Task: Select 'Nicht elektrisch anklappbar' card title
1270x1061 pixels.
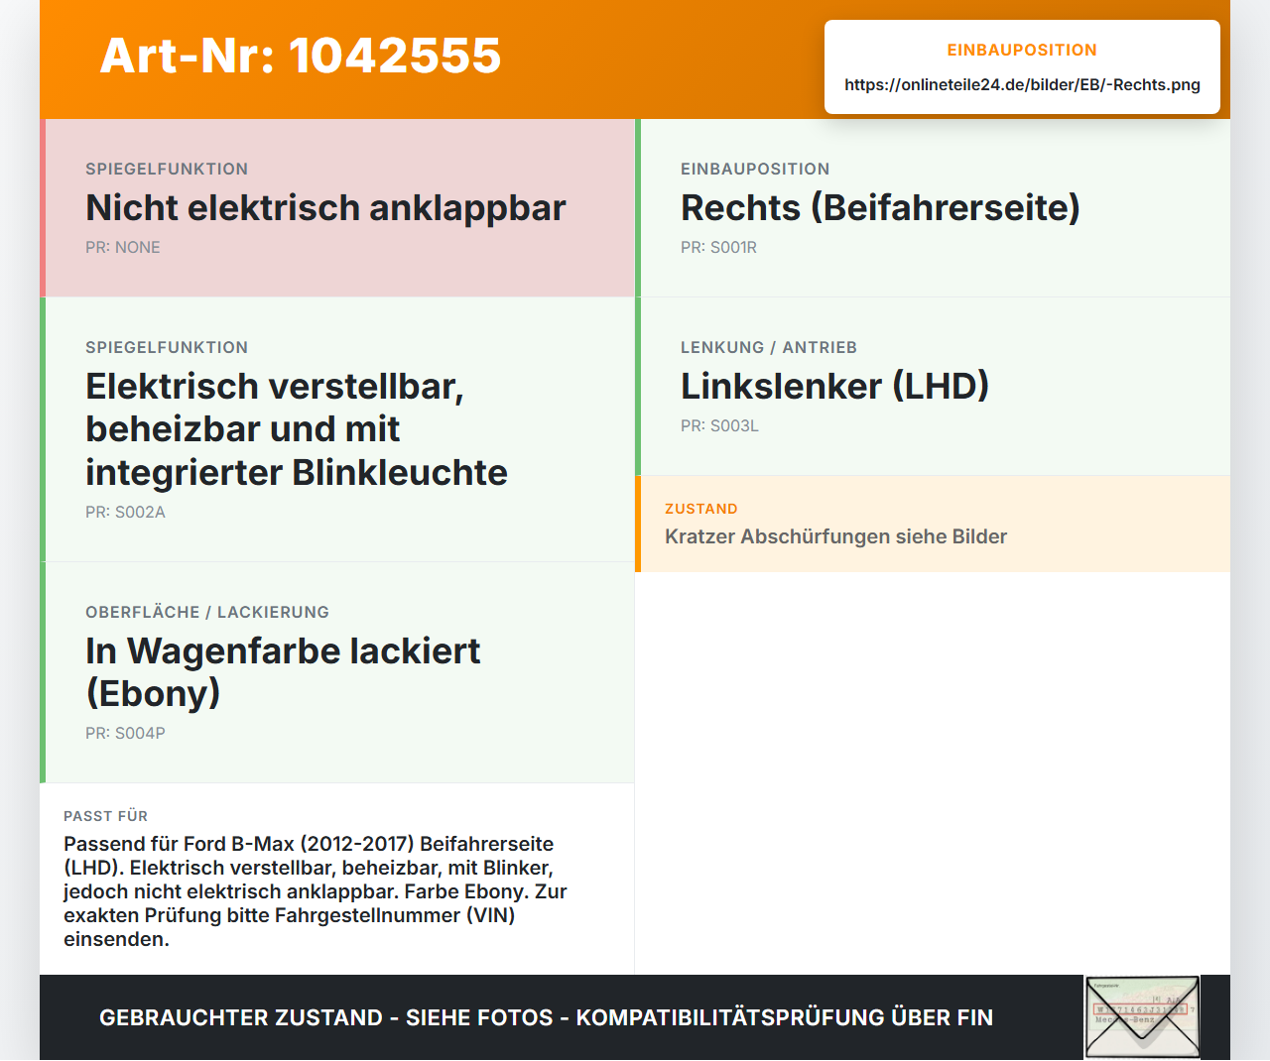Action: (325, 208)
